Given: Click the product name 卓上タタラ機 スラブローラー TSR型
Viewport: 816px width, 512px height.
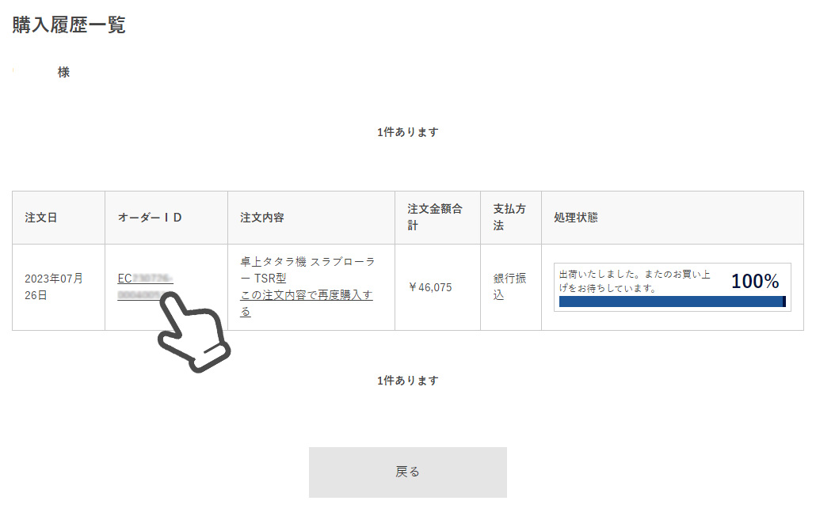Looking at the screenshot, I should pos(307,270).
